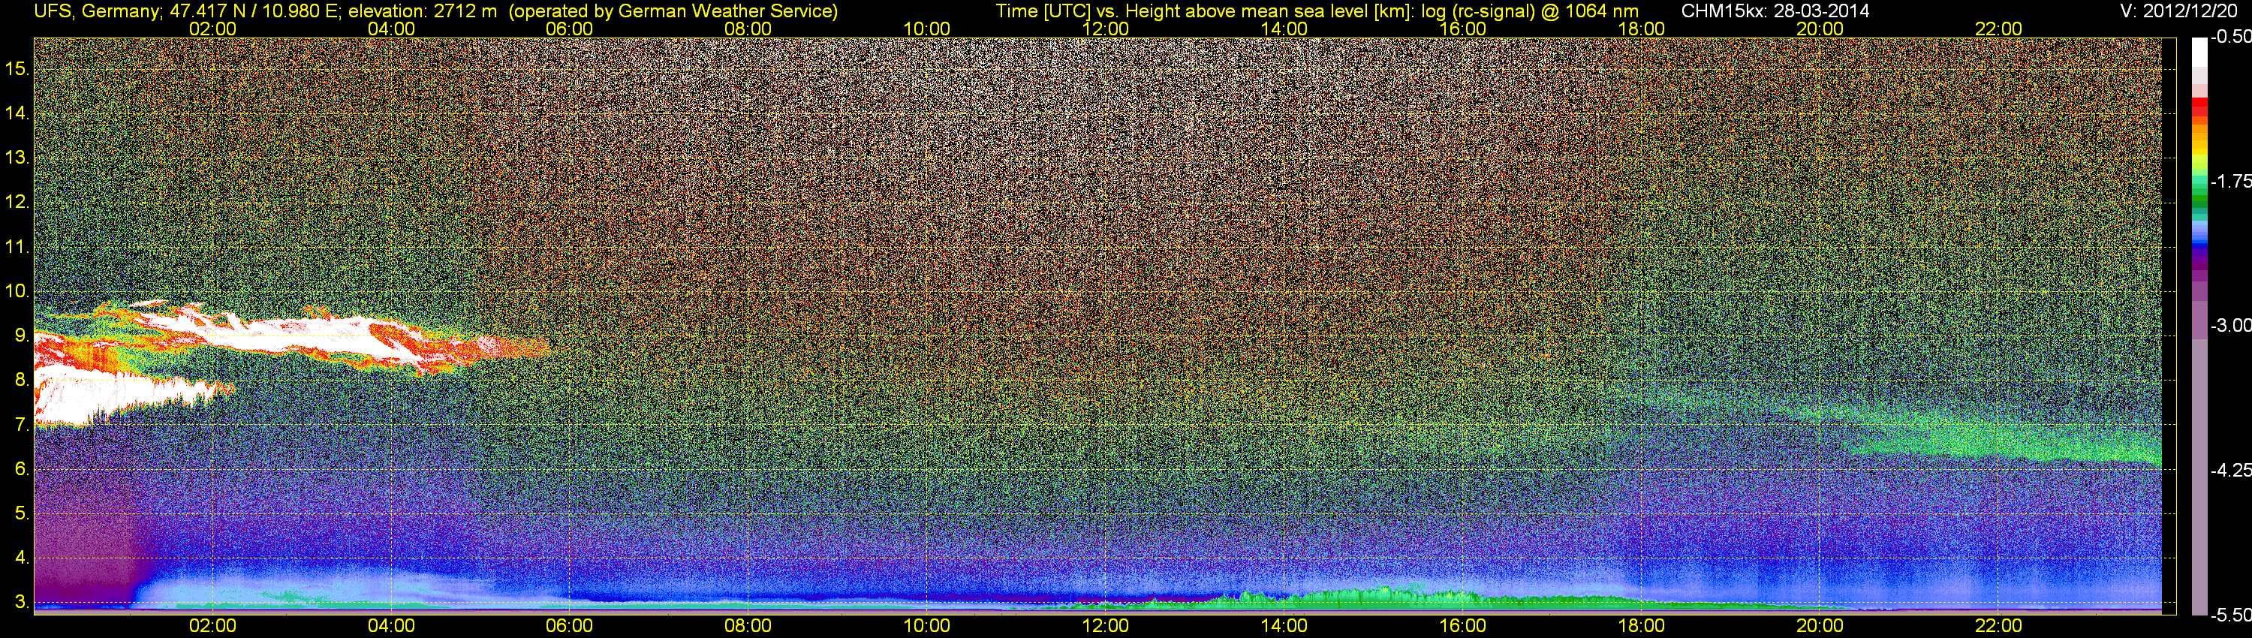Click the 02:00 label on the top time axis

point(212,29)
